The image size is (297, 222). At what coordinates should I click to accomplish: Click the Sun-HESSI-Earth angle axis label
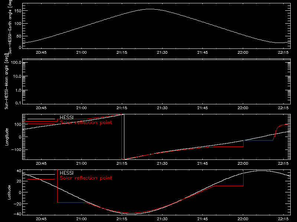point(10,27)
